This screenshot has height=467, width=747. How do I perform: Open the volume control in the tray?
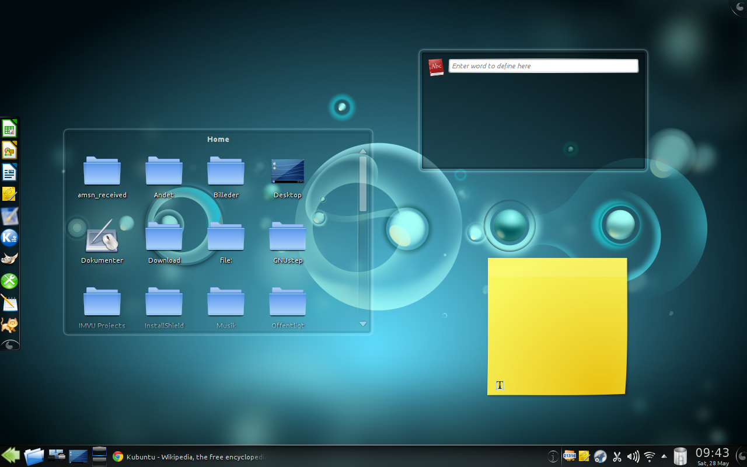(x=633, y=456)
